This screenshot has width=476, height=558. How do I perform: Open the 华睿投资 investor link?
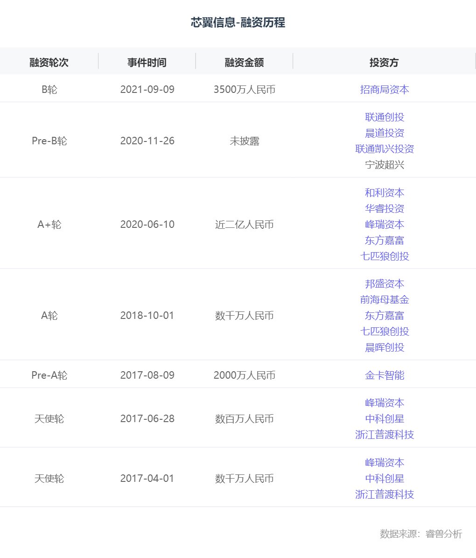pyautogui.click(x=384, y=209)
